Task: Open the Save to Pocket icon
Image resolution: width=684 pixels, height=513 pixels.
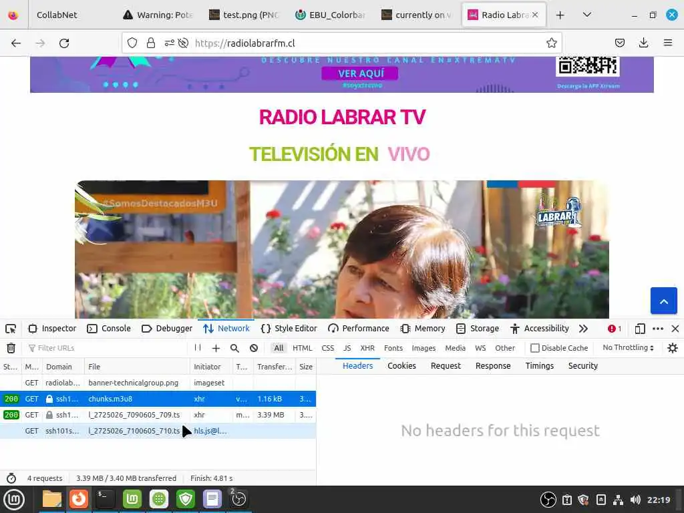Action: [x=619, y=43]
